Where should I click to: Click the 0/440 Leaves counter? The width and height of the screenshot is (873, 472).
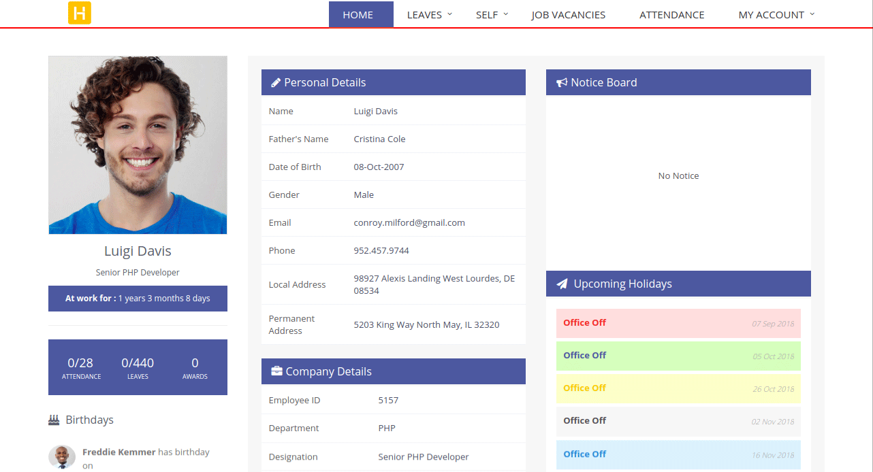click(138, 367)
